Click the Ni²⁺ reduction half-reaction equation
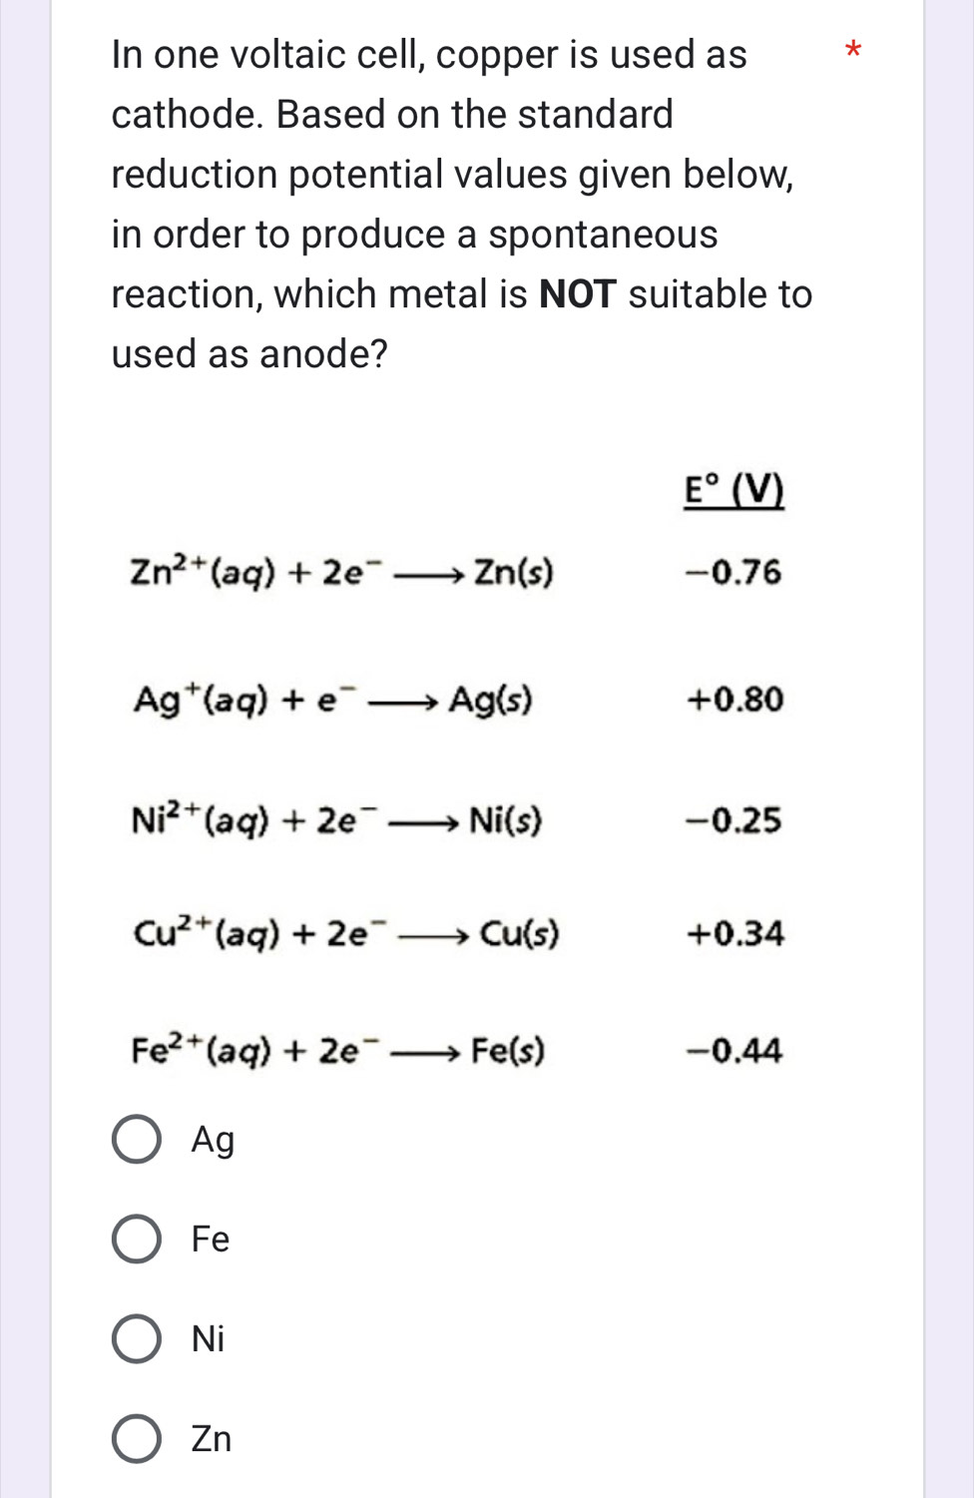The width and height of the screenshot is (974, 1498). pyautogui.click(x=336, y=821)
